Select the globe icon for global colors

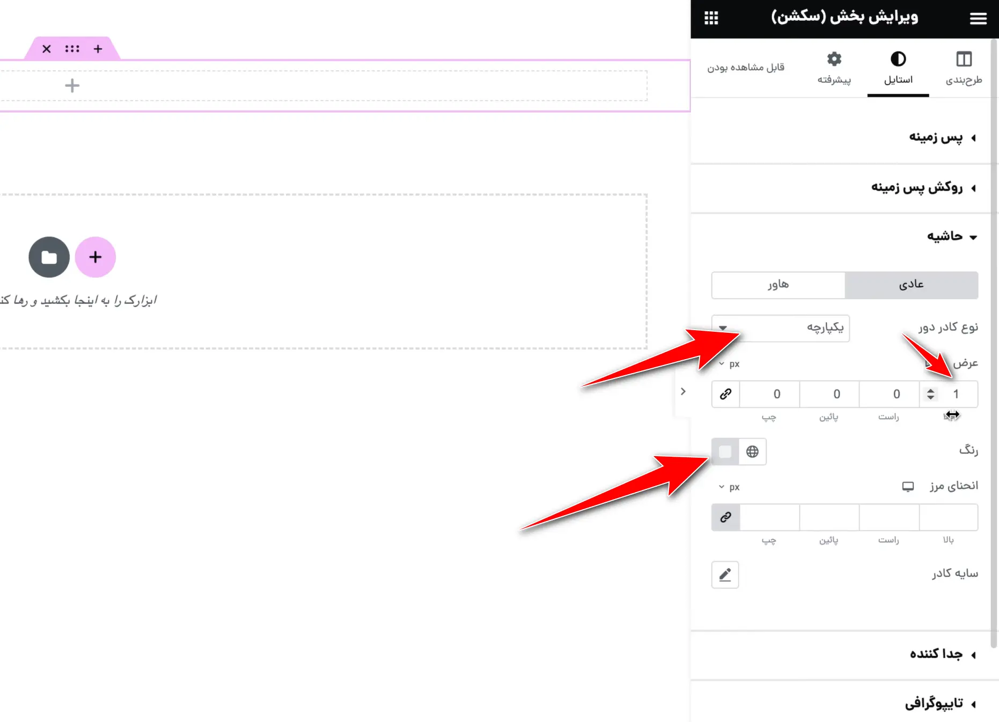pos(753,452)
